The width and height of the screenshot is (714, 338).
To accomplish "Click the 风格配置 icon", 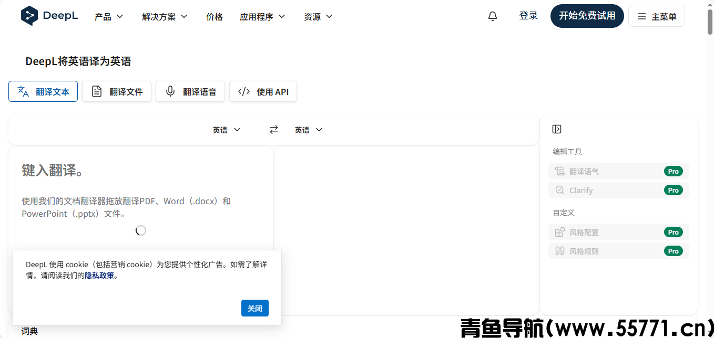I will [x=560, y=232].
